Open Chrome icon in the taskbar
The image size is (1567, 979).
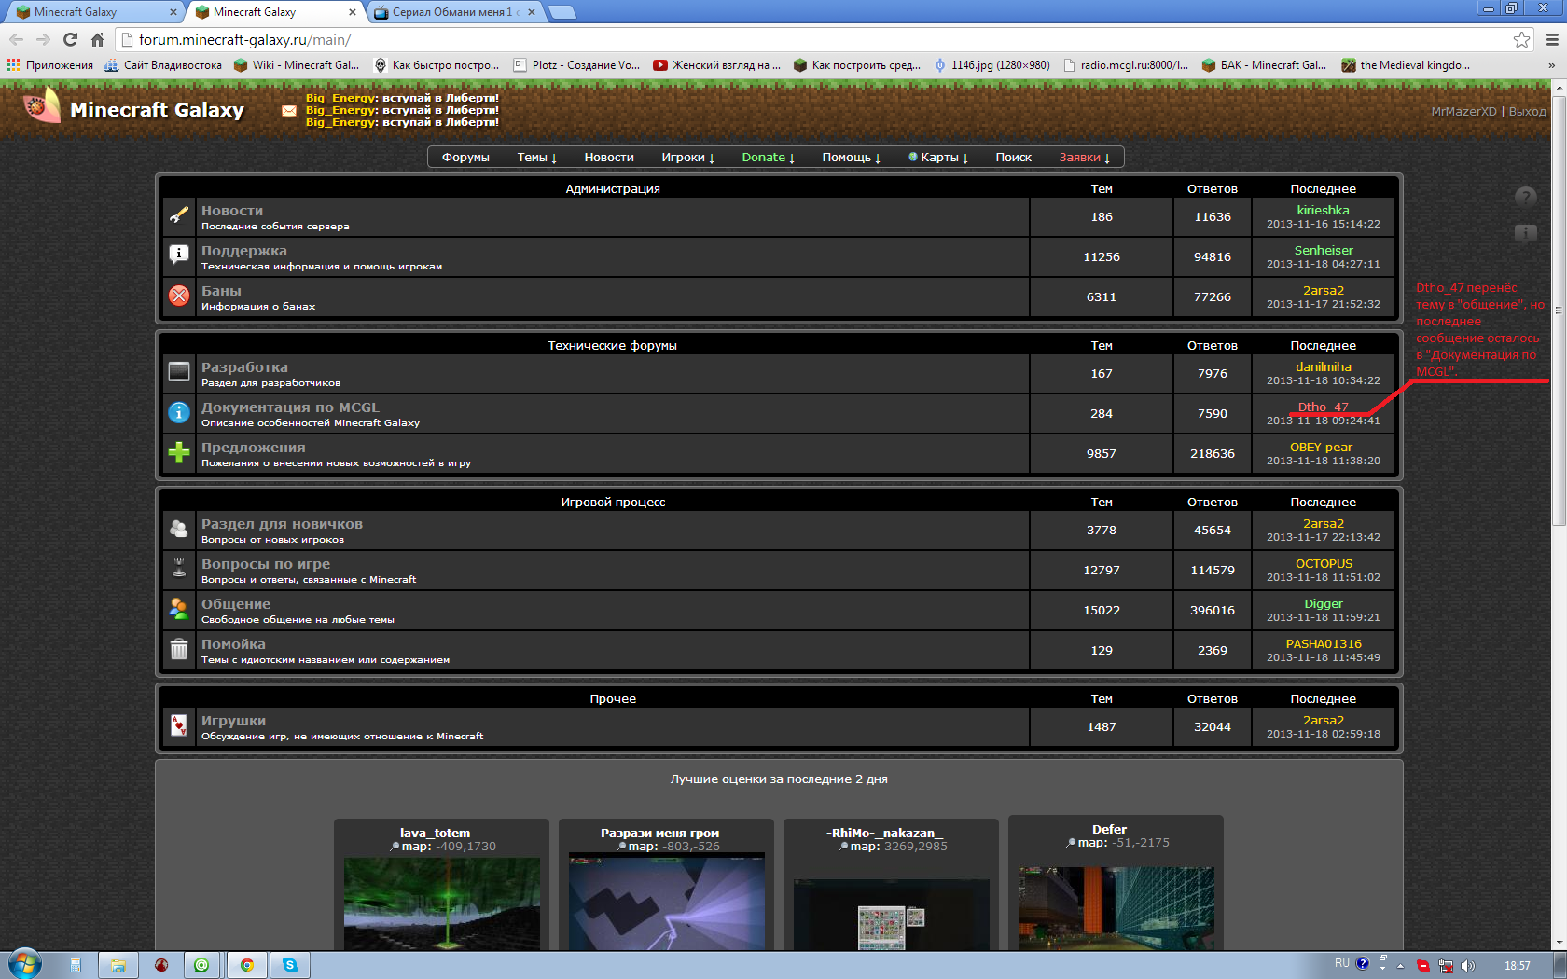coord(246,965)
